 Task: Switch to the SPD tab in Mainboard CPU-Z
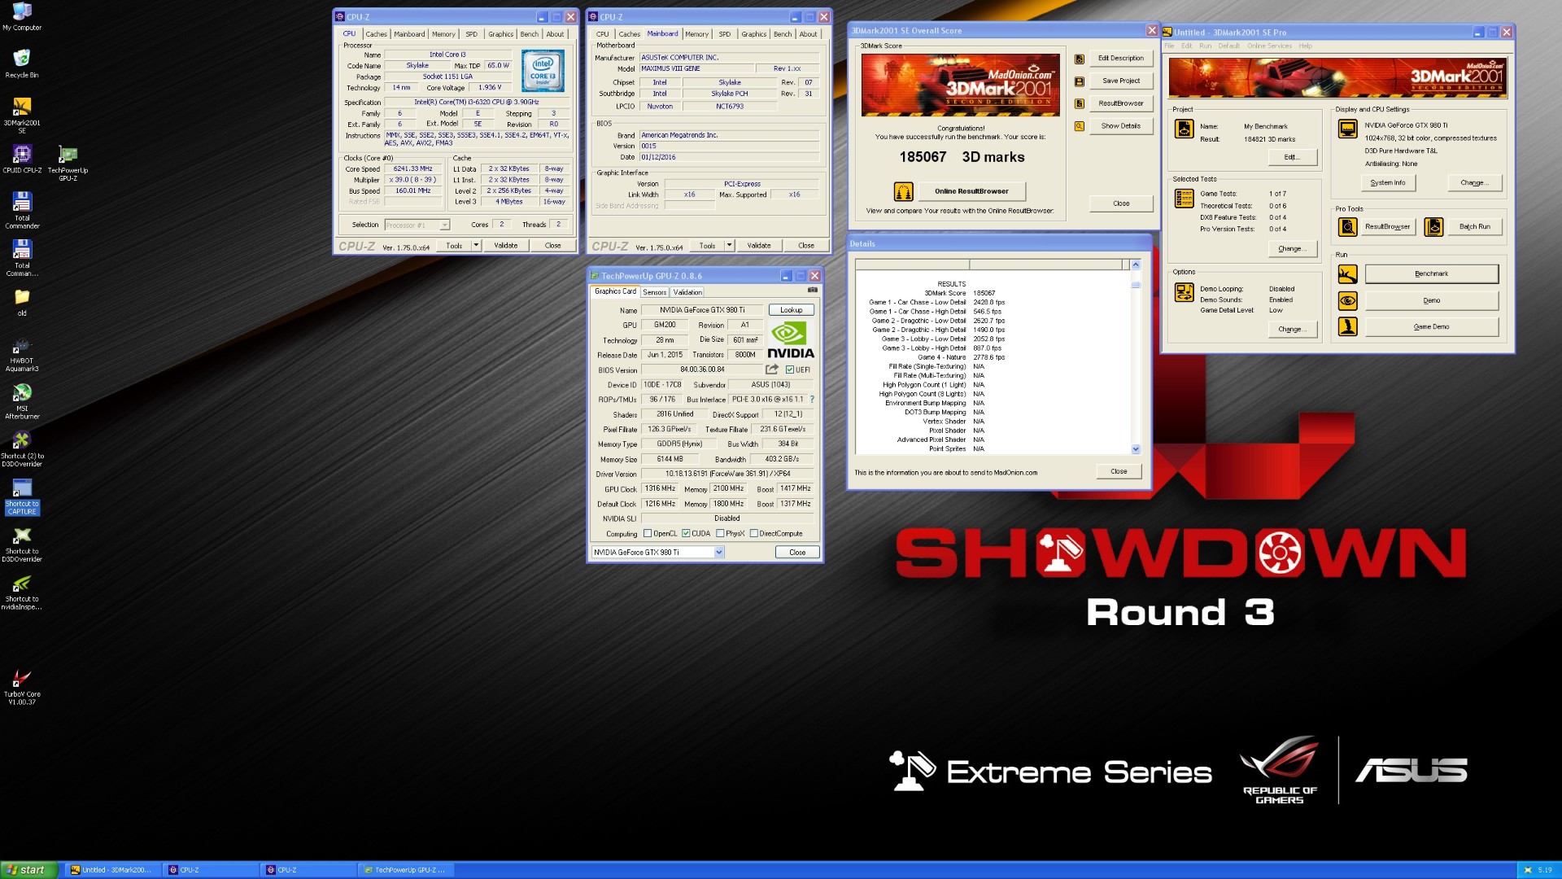(724, 34)
